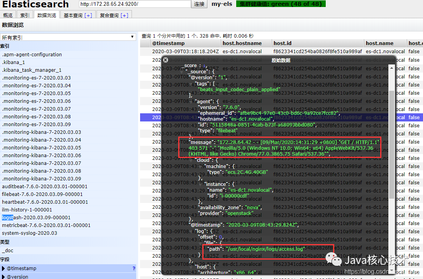Screen dimensions: 423x279
Task: Switch to the 索引 tab
Action: [25, 16]
